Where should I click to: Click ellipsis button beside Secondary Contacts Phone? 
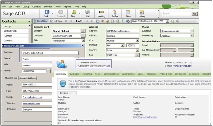pos(48,71)
